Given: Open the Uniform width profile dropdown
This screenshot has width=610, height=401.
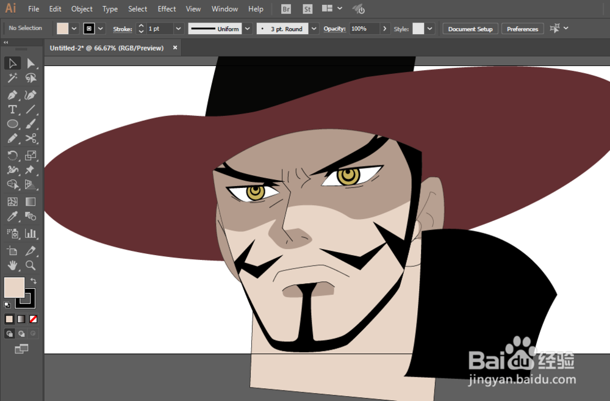Looking at the screenshot, I should point(248,29).
